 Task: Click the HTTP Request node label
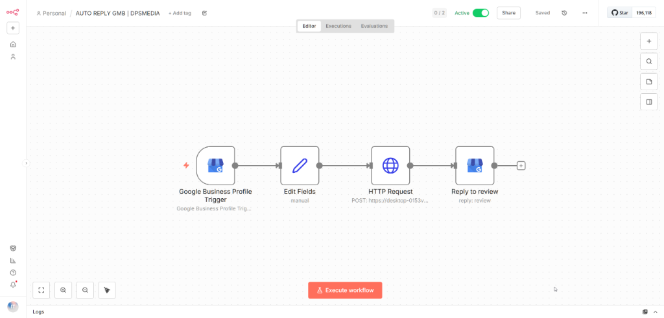click(390, 192)
